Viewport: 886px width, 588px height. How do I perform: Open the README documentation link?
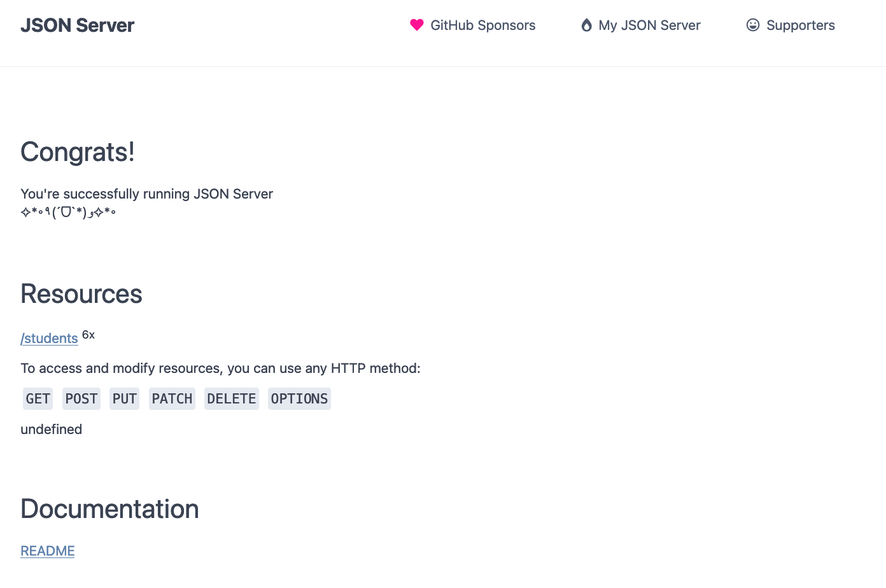(48, 551)
